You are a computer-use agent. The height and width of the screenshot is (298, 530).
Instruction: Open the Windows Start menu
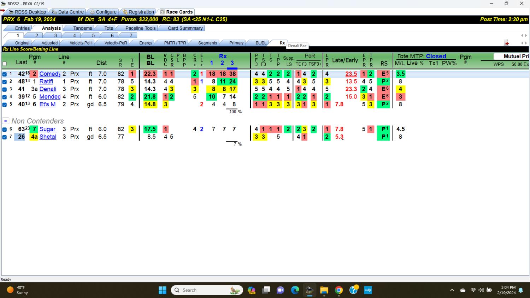[163, 290]
